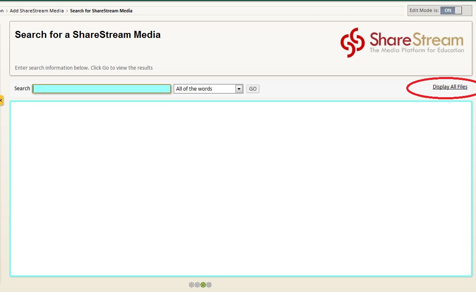Click the GO button
The image size is (476, 292).
(x=252, y=89)
